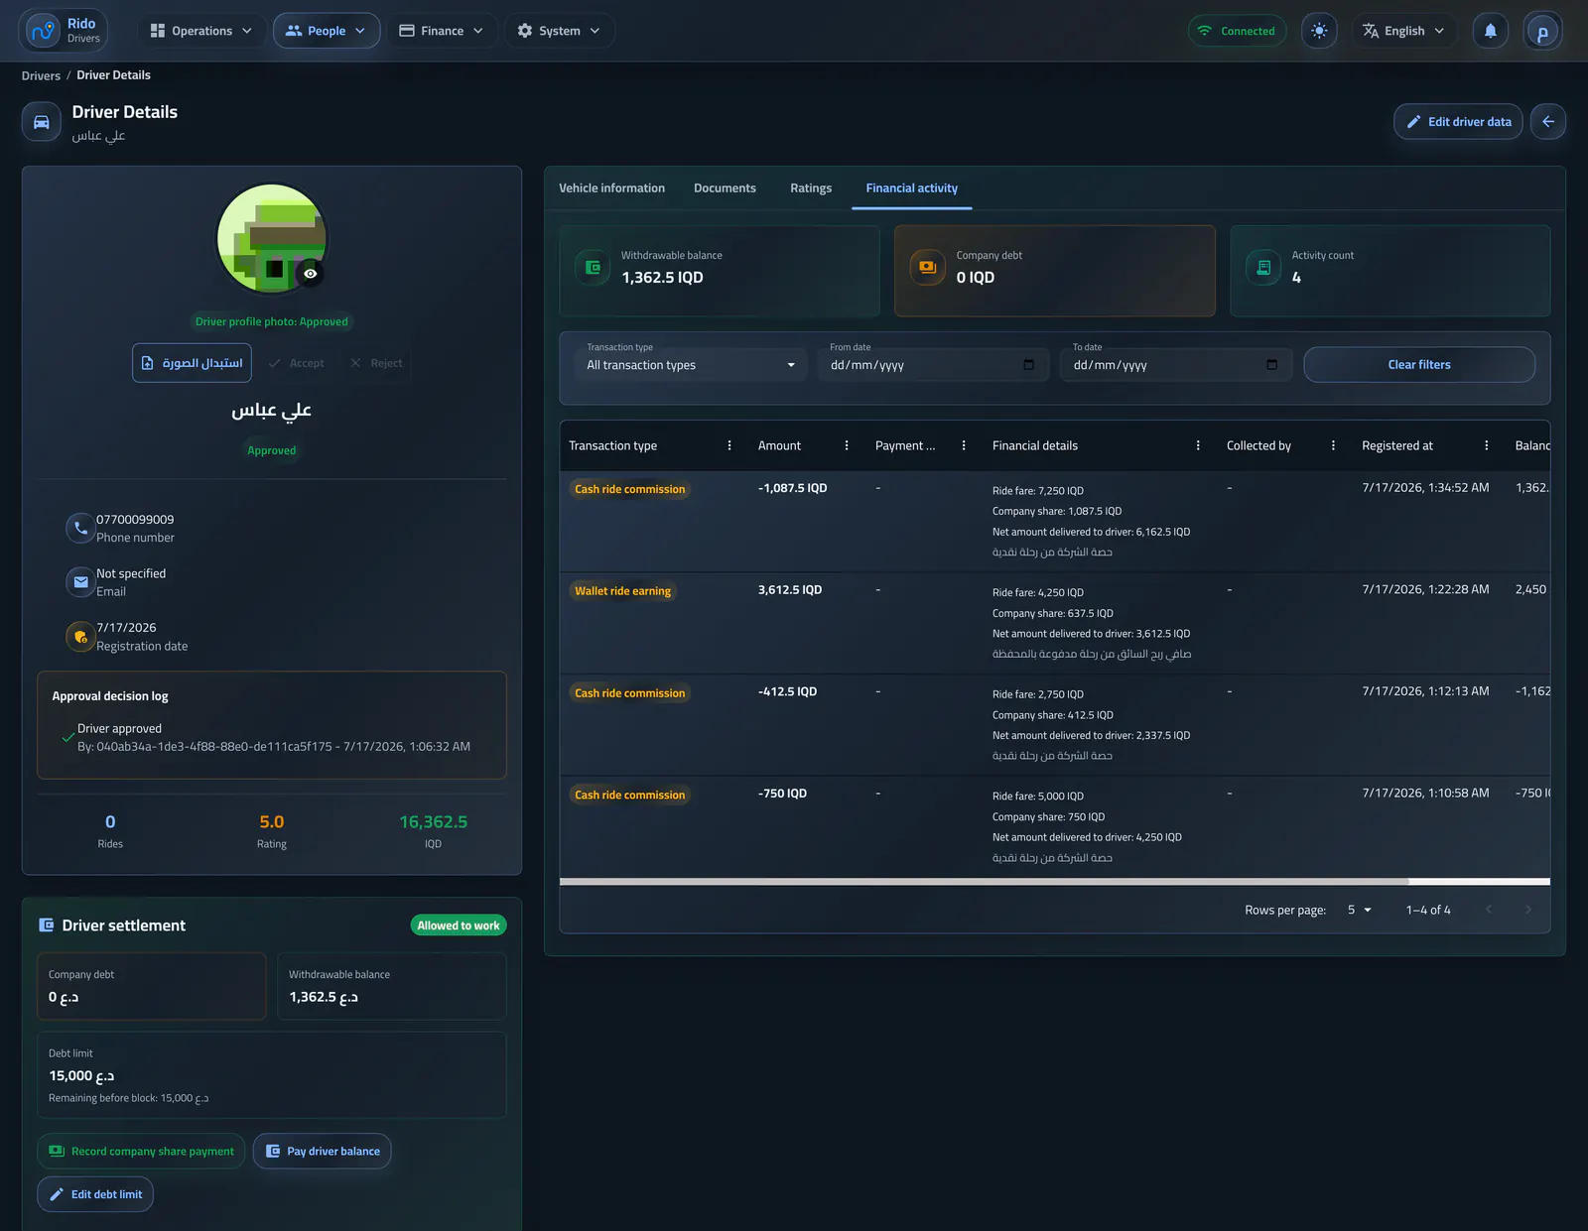Open the notifications bell
Viewport: 1588px width, 1231px height.
point(1490,31)
